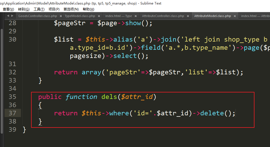Viewport: 270px width, 147px height.
Task: Open the 查看(V) View menu
Action: [8, 9]
